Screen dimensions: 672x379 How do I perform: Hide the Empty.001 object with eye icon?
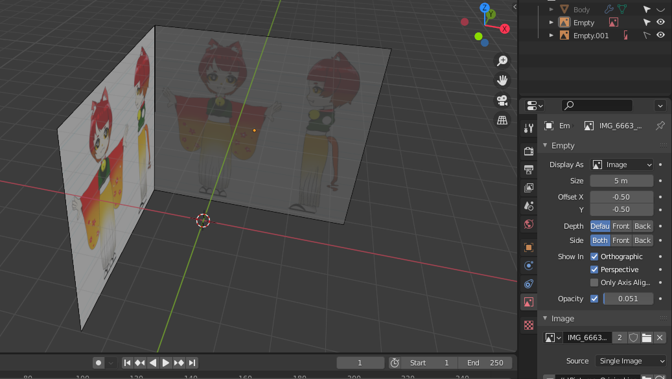(x=660, y=35)
